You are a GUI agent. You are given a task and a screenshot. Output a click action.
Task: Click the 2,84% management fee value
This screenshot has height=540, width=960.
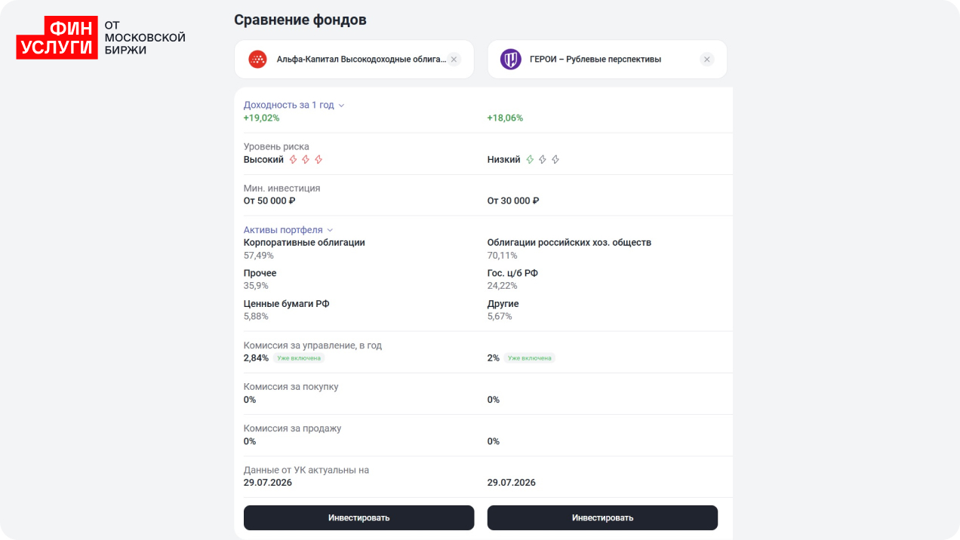tap(256, 358)
